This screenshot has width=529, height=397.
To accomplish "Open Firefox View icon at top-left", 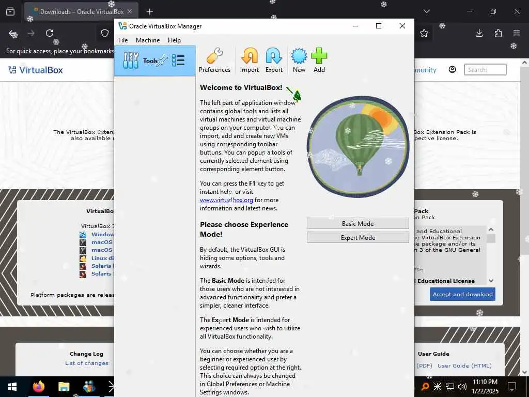I will (10, 11).
